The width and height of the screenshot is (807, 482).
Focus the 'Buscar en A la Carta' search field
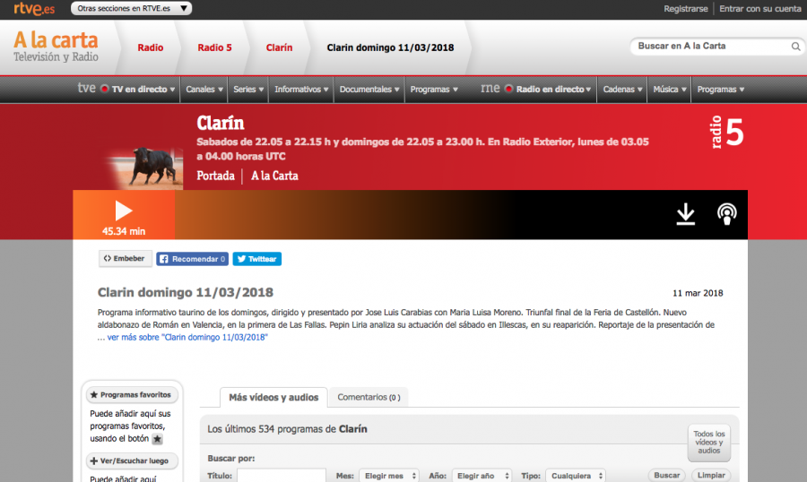click(x=710, y=47)
